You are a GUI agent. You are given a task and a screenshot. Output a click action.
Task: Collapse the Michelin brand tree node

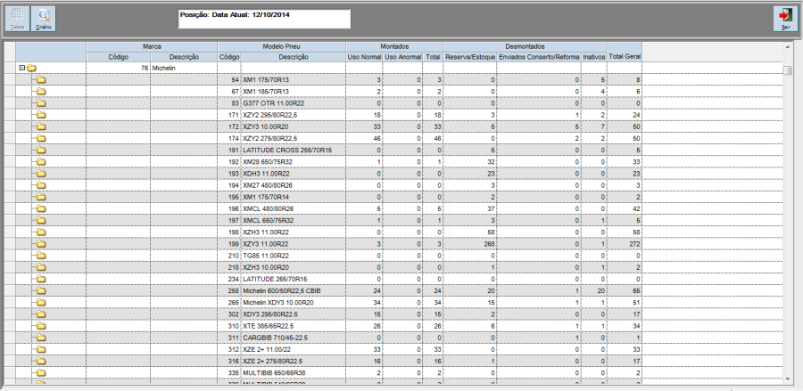(21, 68)
